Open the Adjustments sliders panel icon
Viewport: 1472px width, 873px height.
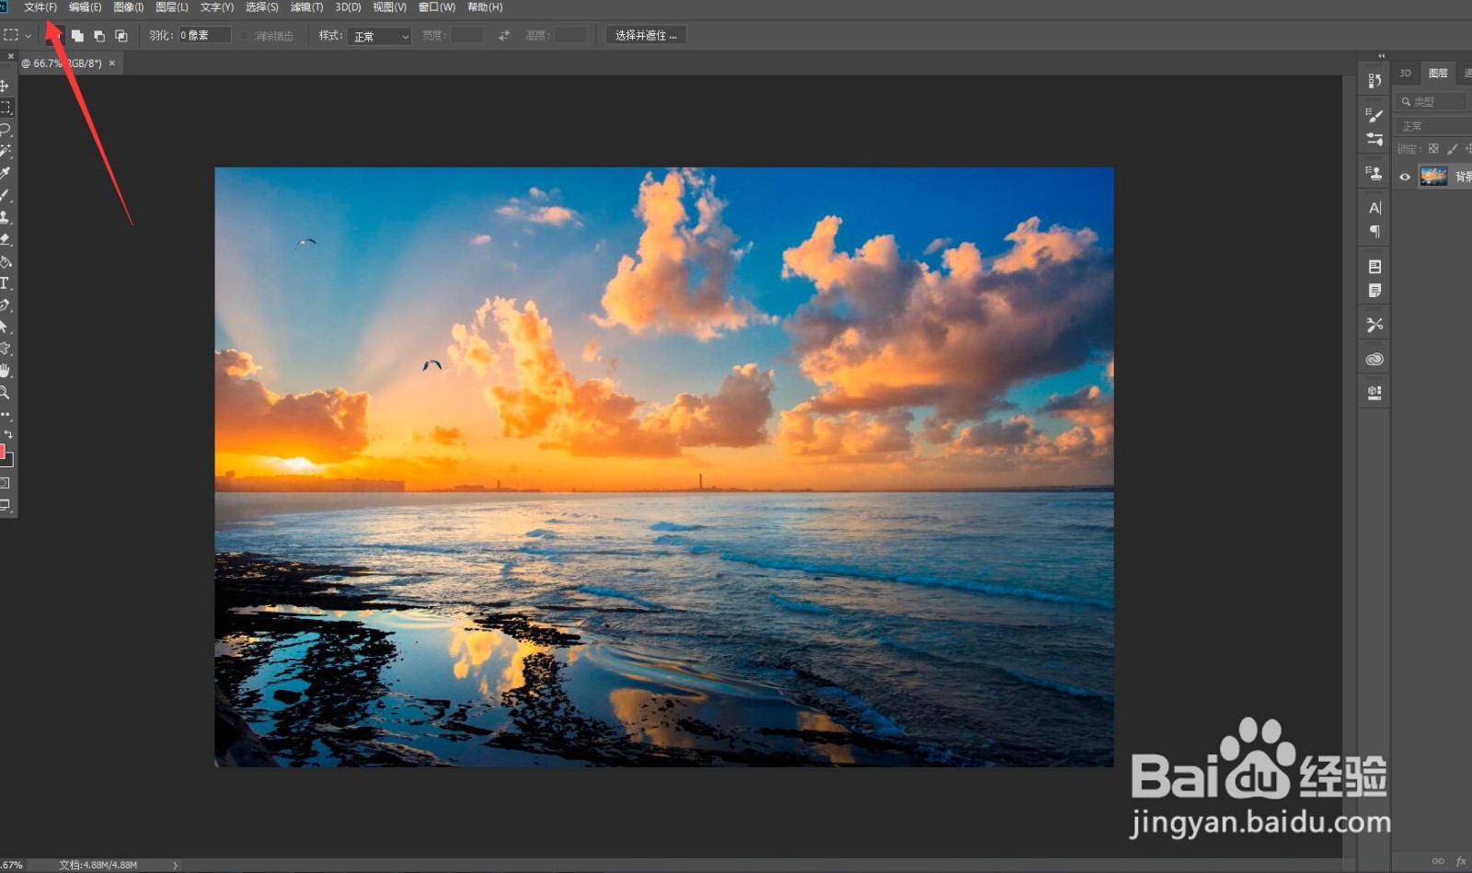tap(1374, 139)
